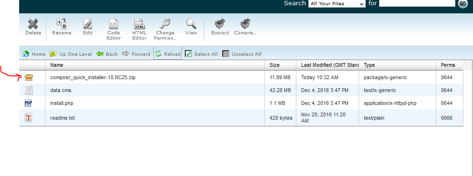Click the View magnifier icon
Screen dimensions: 473x176
[191, 24]
